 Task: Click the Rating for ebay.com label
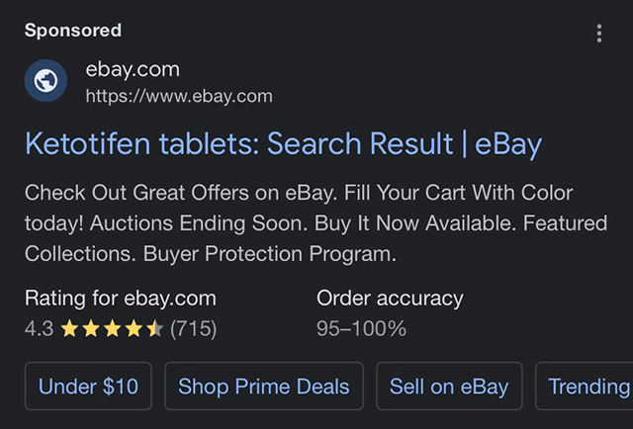pos(120,299)
